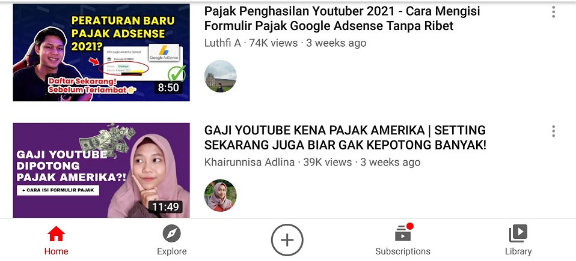Click the Luthfi A 74K views line
Screen dimensions: 576x261
(x=285, y=43)
